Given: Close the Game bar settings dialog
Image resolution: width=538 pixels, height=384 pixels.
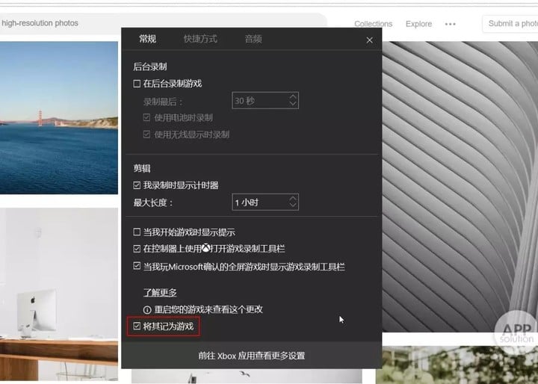Looking at the screenshot, I should (x=369, y=40).
